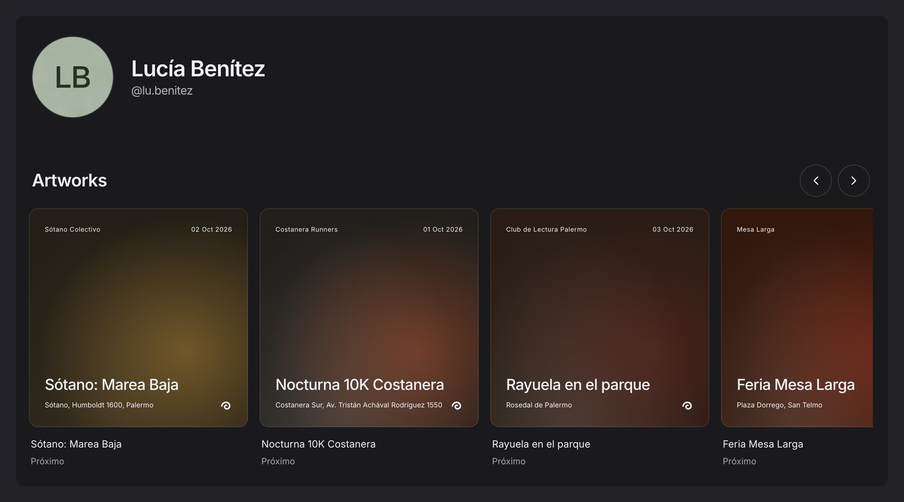Open the Sótano: Marea Baja artwork card
Viewport: 904px width, 502px height.
point(138,318)
